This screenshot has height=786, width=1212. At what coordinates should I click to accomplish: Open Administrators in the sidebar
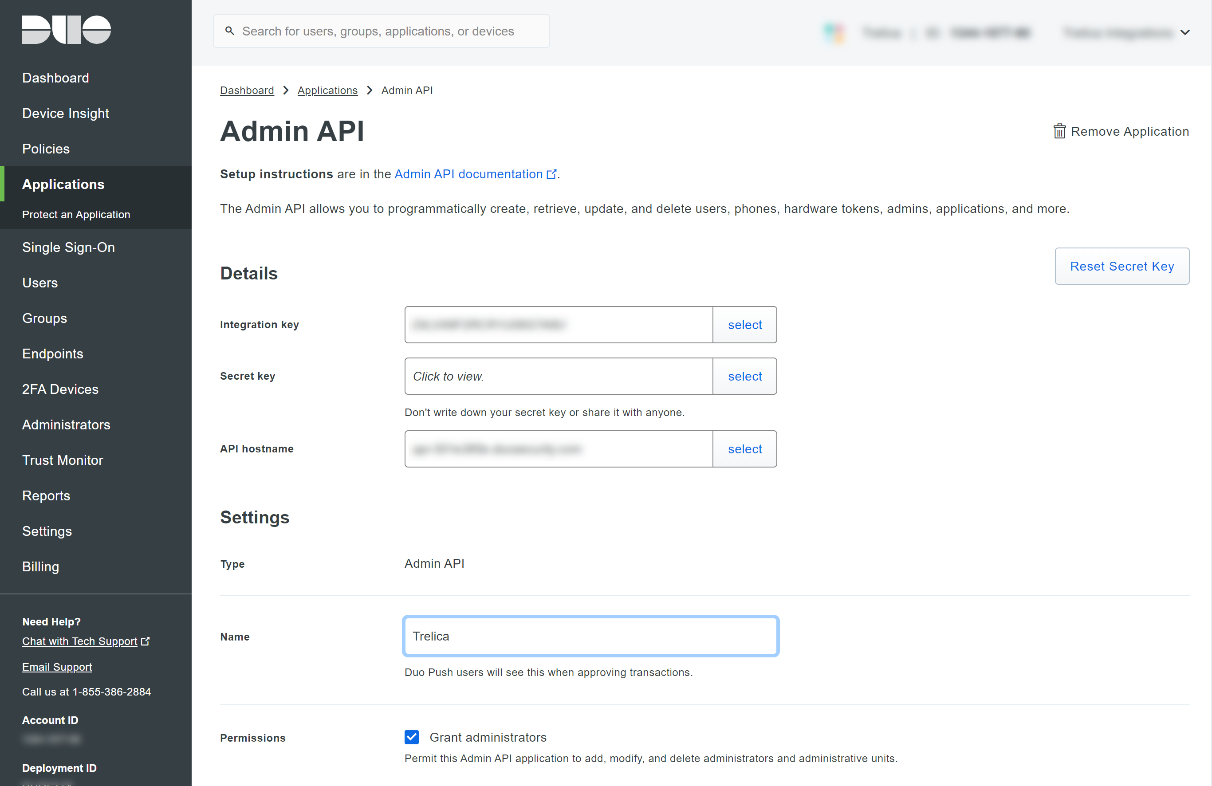(x=66, y=424)
